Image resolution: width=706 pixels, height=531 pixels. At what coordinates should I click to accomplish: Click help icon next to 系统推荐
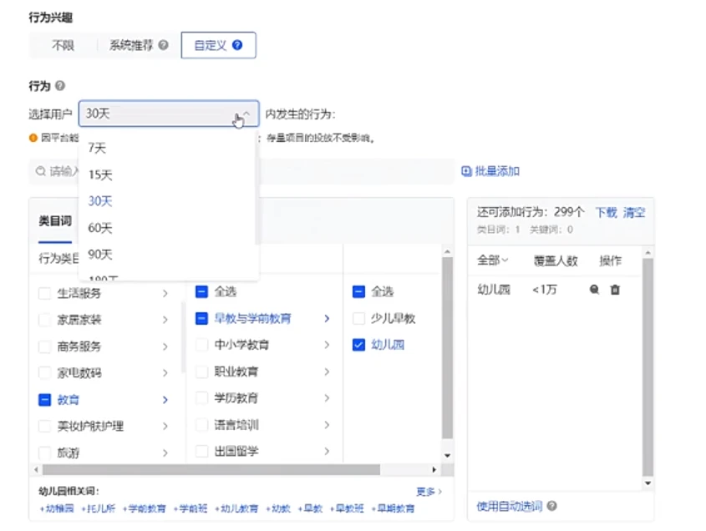(x=163, y=45)
